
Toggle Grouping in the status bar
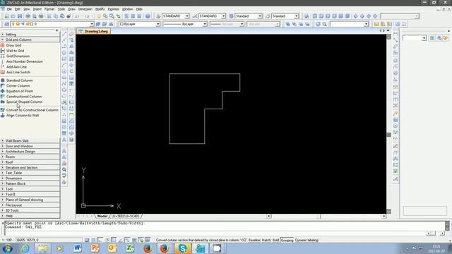pos(287,240)
